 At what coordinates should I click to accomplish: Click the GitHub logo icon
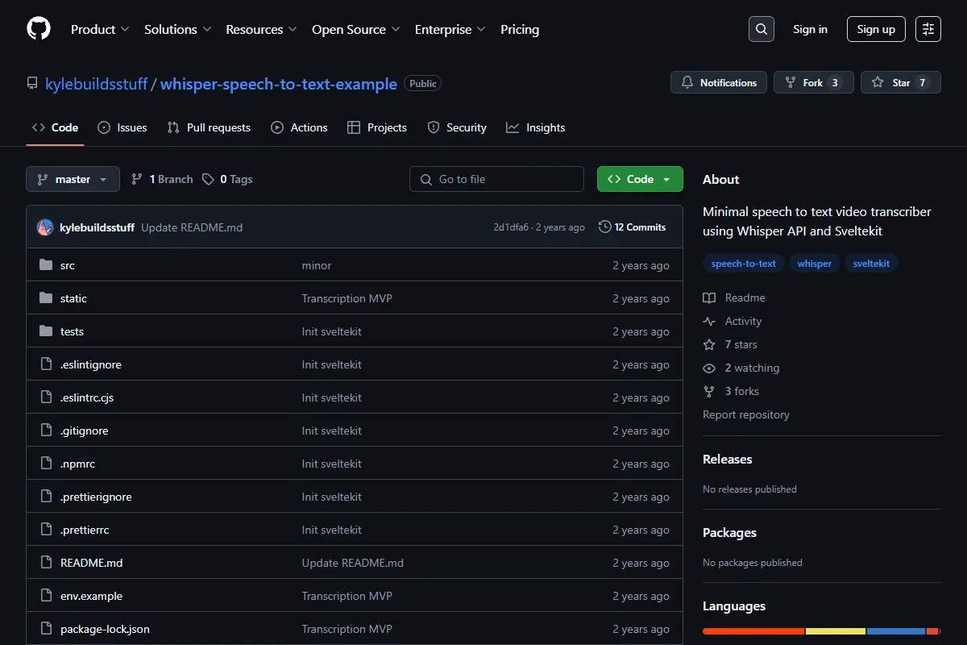coord(39,29)
